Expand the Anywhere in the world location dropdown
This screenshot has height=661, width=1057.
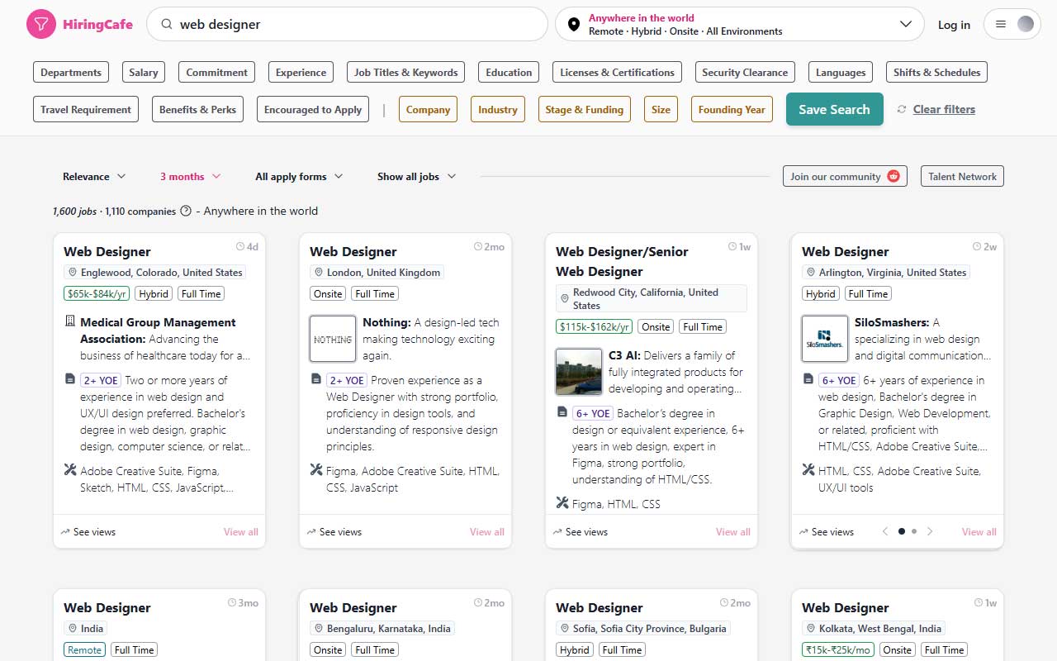[x=905, y=25]
